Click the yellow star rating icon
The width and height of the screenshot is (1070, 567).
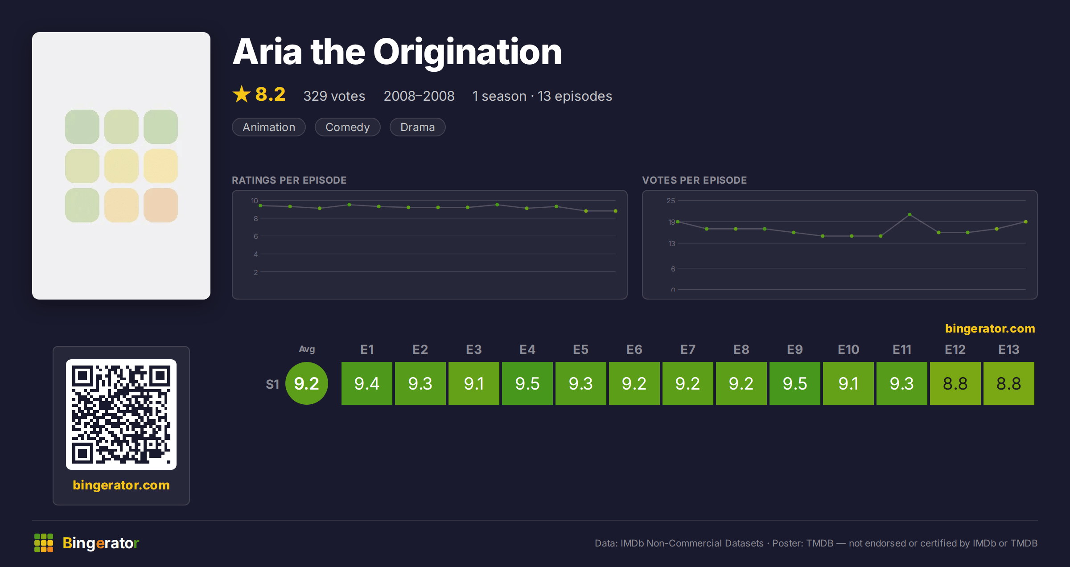(242, 94)
